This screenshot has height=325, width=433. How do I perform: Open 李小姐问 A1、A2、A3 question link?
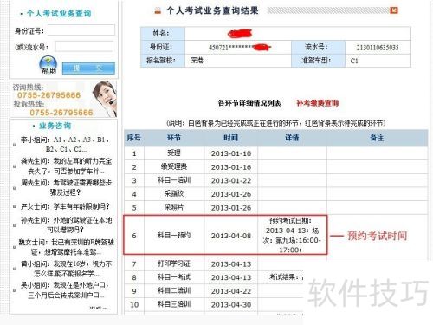coord(65,145)
